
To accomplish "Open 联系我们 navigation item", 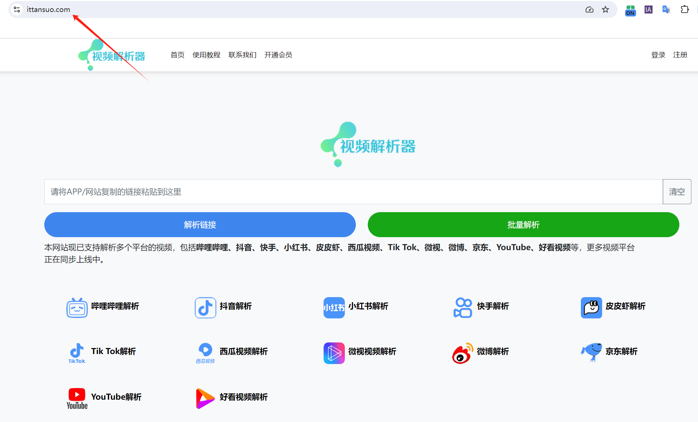I will click(242, 55).
